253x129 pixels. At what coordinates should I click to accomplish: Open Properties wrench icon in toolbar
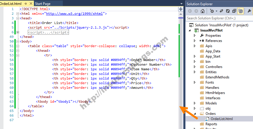[250, 11]
